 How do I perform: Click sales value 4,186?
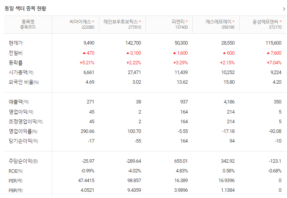(x=229, y=102)
